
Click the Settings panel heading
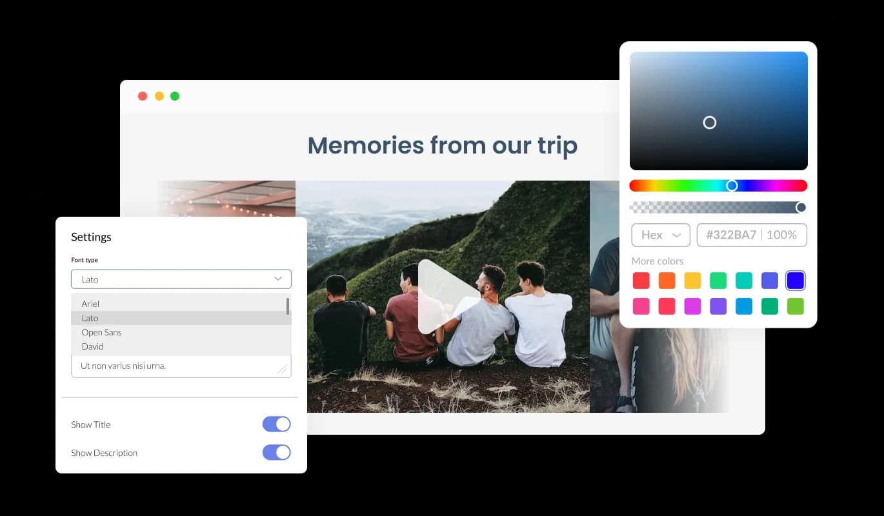click(x=91, y=237)
